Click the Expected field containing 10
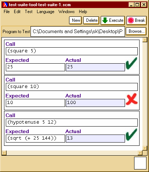The image size is (149, 172). (x=35, y=103)
